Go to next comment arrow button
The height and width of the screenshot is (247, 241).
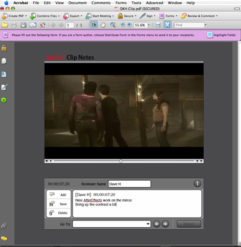pyautogui.click(x=165, y=224)
